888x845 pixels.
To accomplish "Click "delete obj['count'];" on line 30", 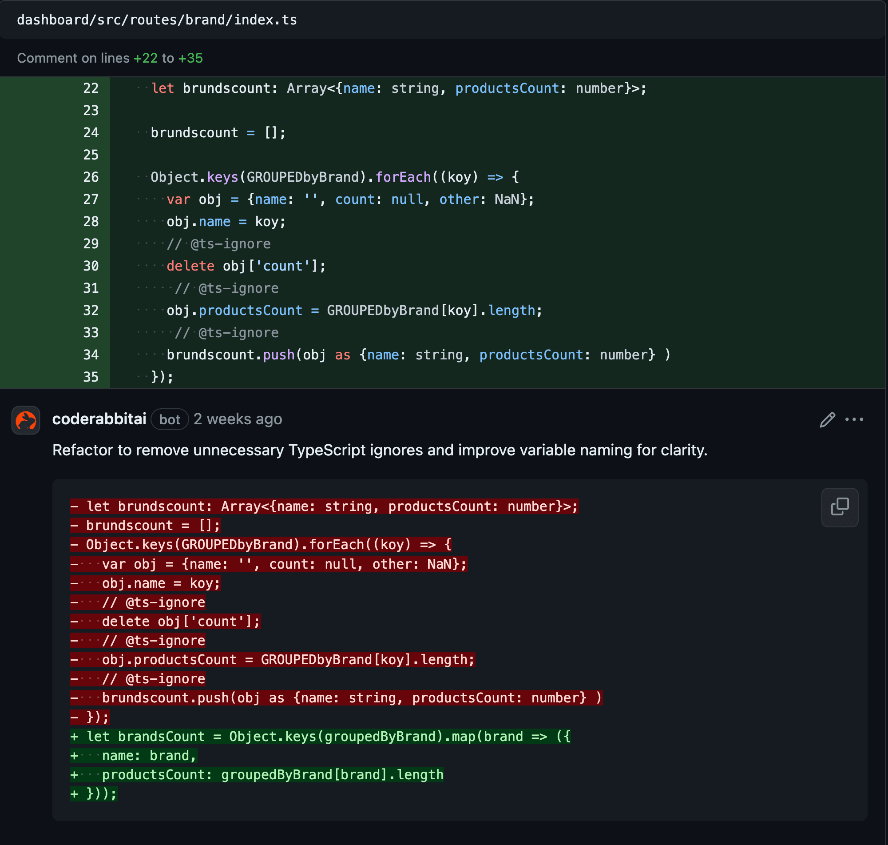I will point(246,266).
